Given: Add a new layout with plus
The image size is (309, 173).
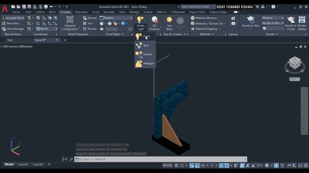Looking at the screenshot, I should click(x=49, y=164).
